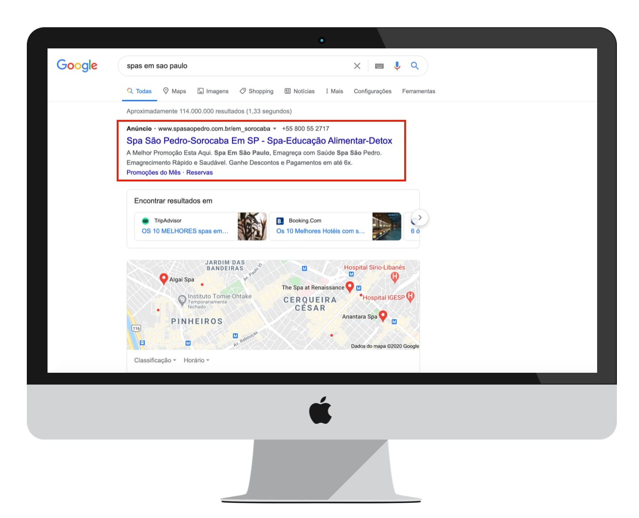Run search with magnifying glass icon
This screenshot has width=639, height=518.
[415, 66]
